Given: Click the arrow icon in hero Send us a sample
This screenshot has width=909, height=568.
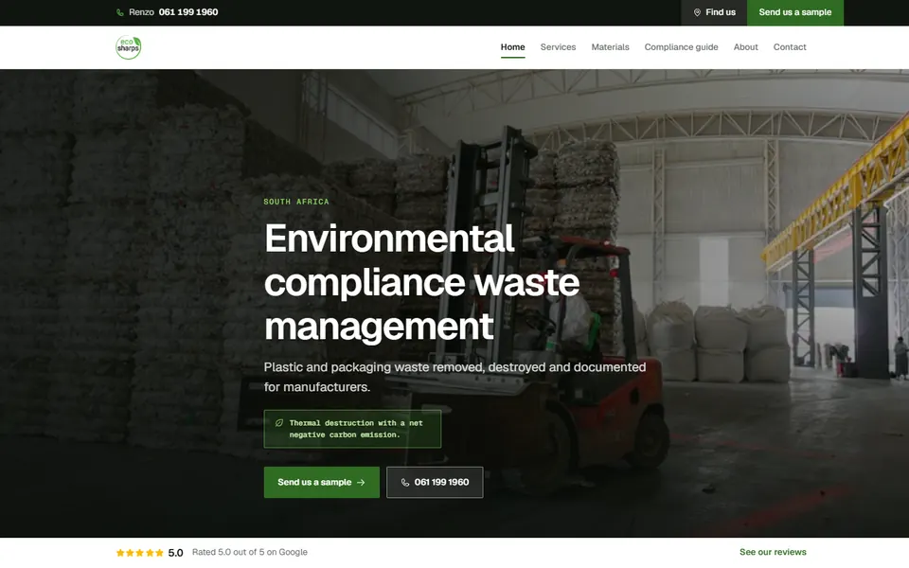Looking at the screenshot, I should [361, 482].
